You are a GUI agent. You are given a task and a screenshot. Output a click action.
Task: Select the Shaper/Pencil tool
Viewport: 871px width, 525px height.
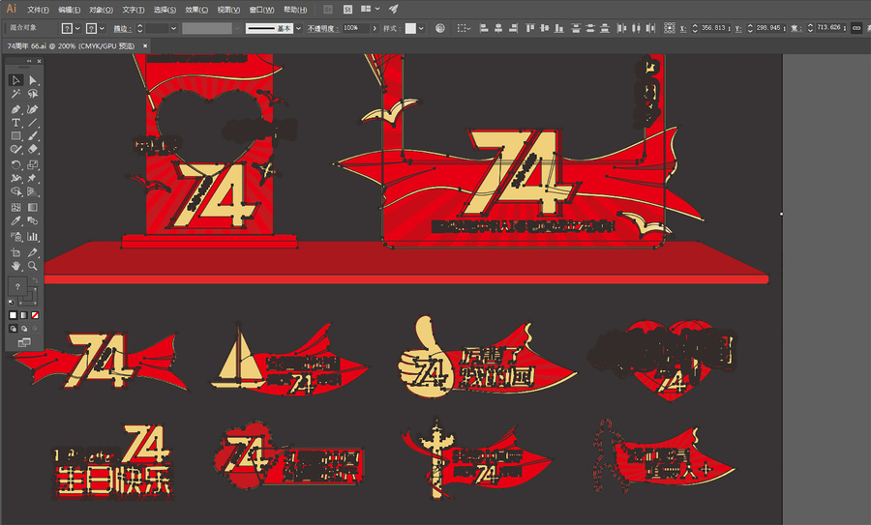16,149
